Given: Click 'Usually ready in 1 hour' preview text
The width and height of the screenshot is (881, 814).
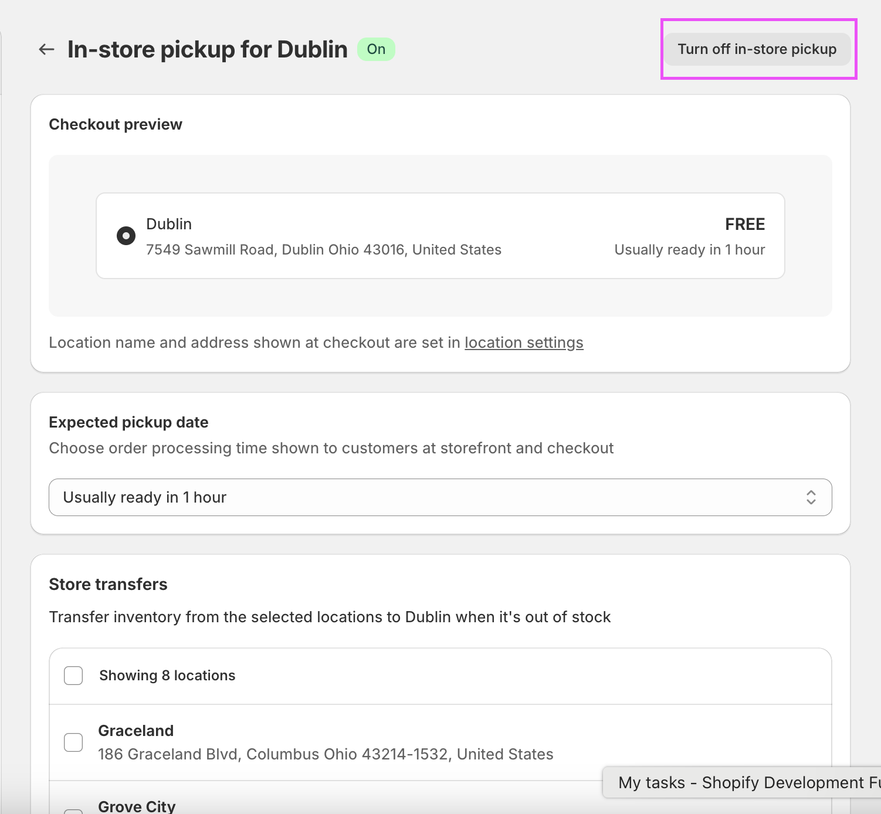Looking at the screenshot, I should click(x=689, y=250).
